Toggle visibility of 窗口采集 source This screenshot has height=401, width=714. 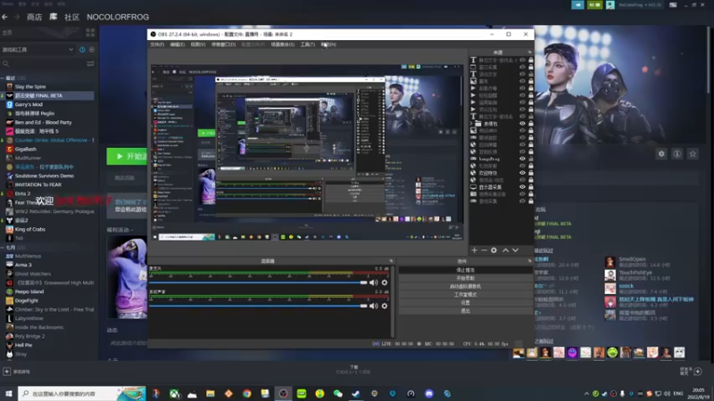point(522,67)
